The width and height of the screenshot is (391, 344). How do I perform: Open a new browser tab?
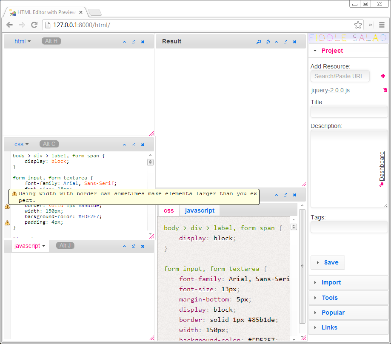click(95, 12)
